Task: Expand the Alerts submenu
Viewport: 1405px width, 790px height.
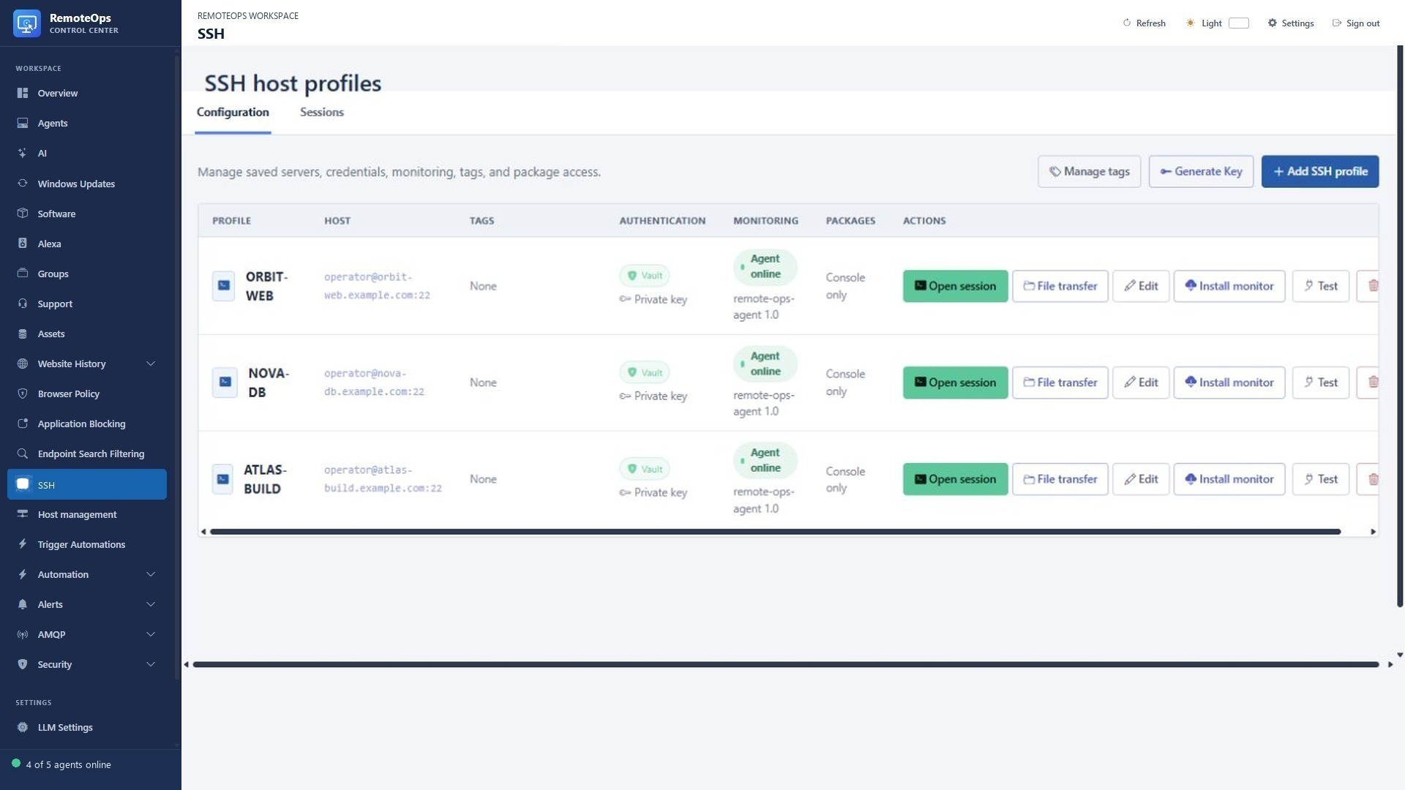Action: (x=151, y=604)
